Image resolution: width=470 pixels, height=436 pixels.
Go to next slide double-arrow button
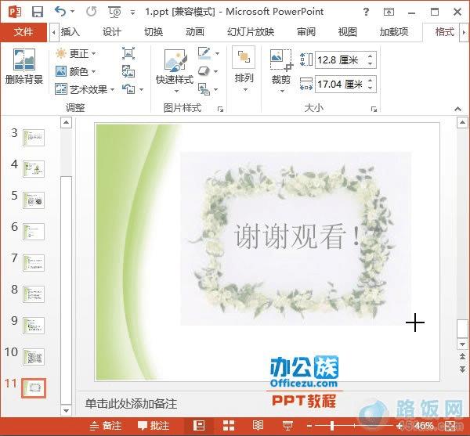(462, 369)
